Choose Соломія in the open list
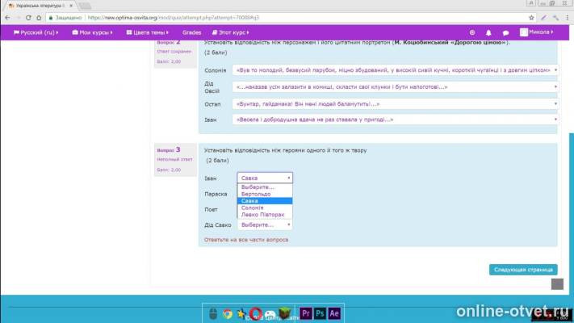Screen dimensions: 574x323 pos(265,208)
